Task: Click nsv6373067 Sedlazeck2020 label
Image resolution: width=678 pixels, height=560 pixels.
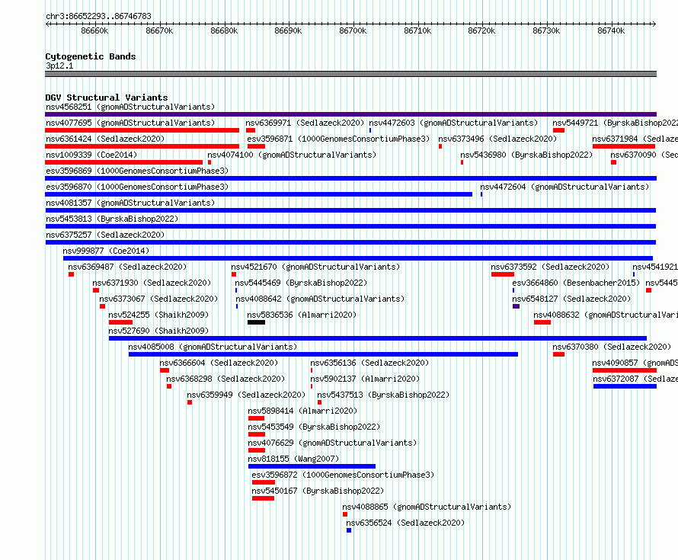Action: click(158, 299)
